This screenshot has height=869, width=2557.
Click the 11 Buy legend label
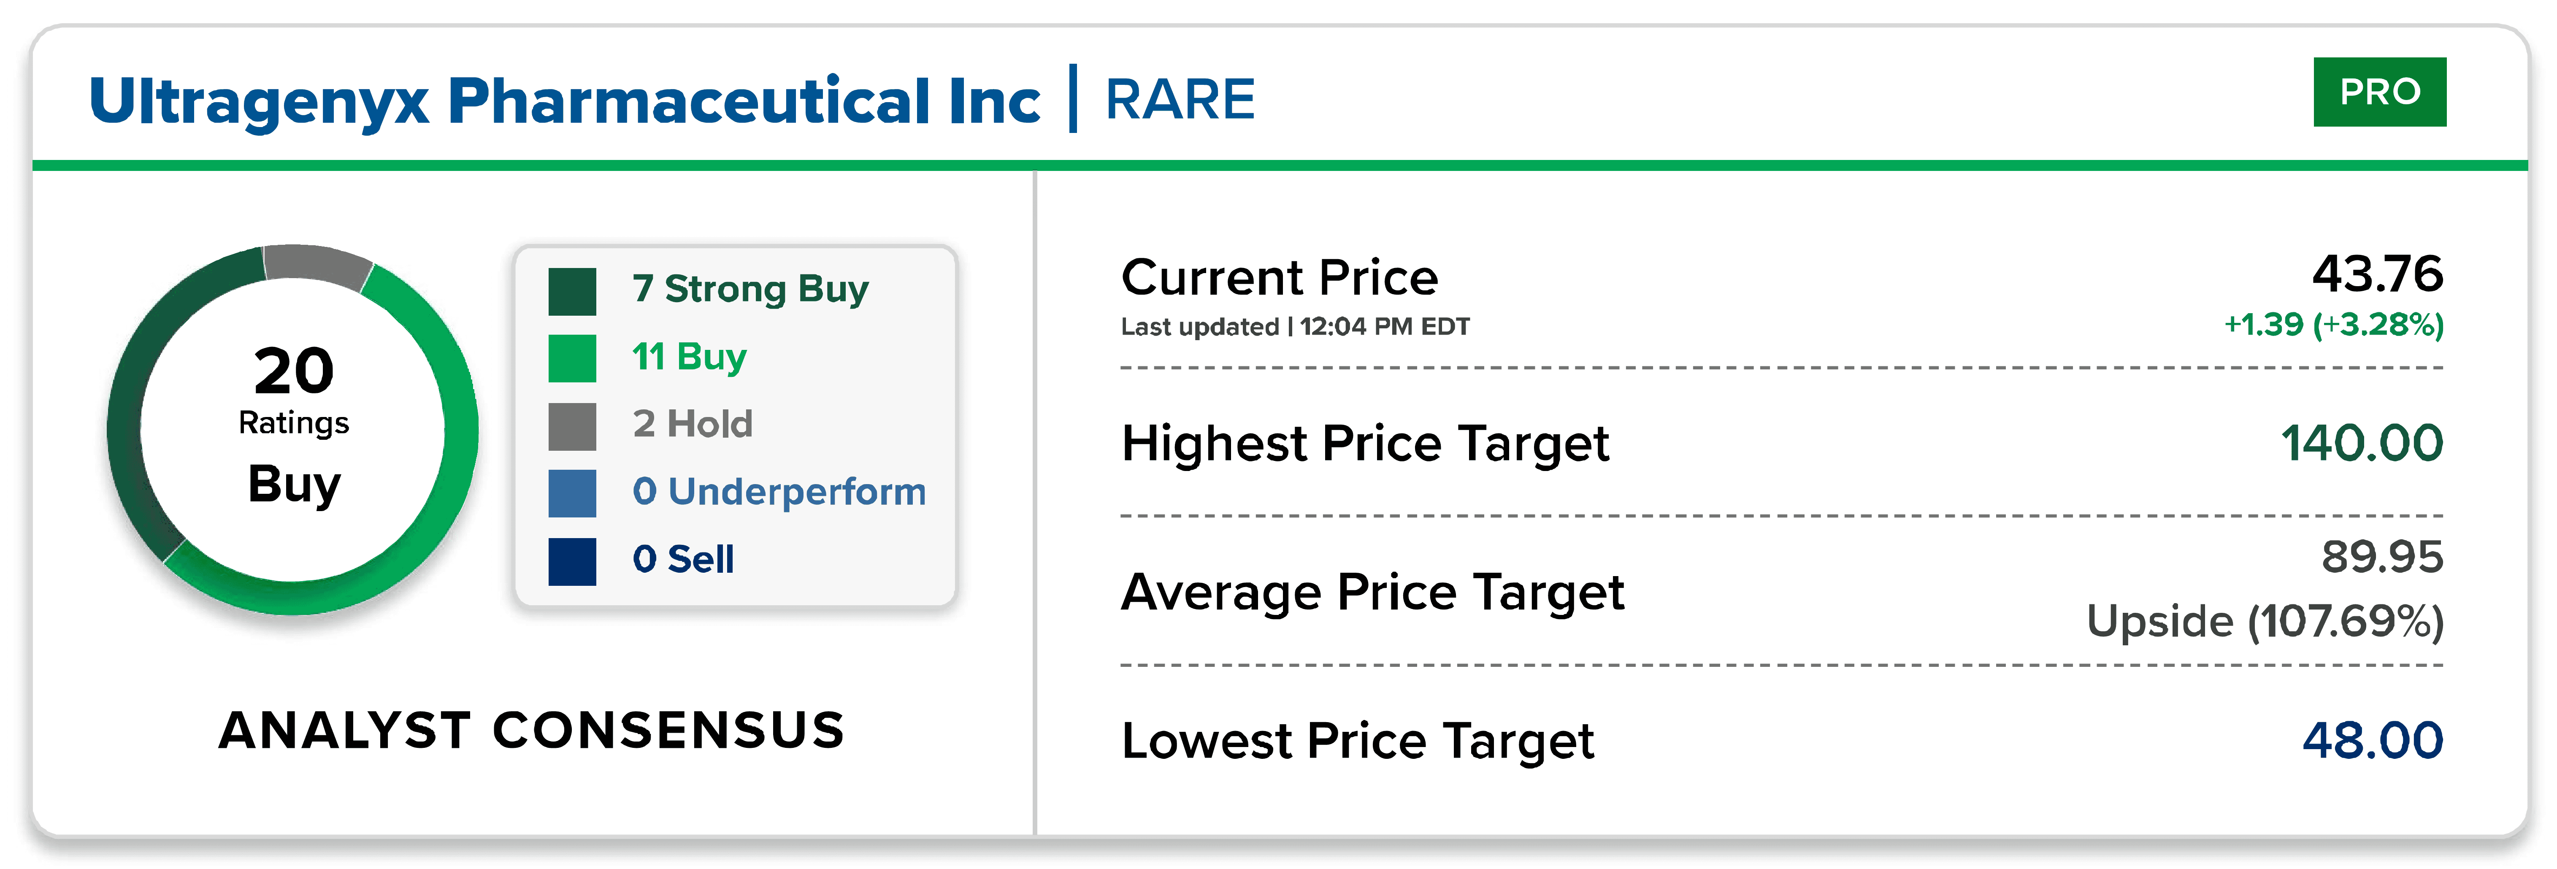[x=689, y=357]
